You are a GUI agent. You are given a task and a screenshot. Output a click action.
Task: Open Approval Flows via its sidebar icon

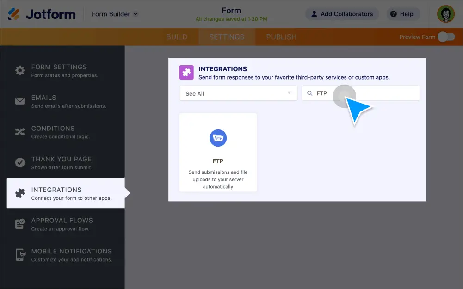pos(19,224)
